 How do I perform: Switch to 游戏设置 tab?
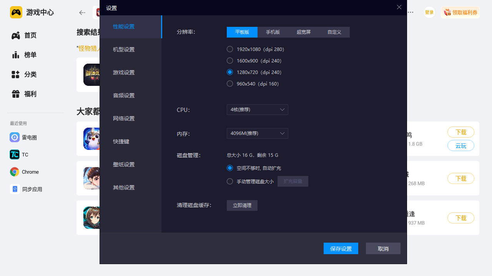[131, 73]
